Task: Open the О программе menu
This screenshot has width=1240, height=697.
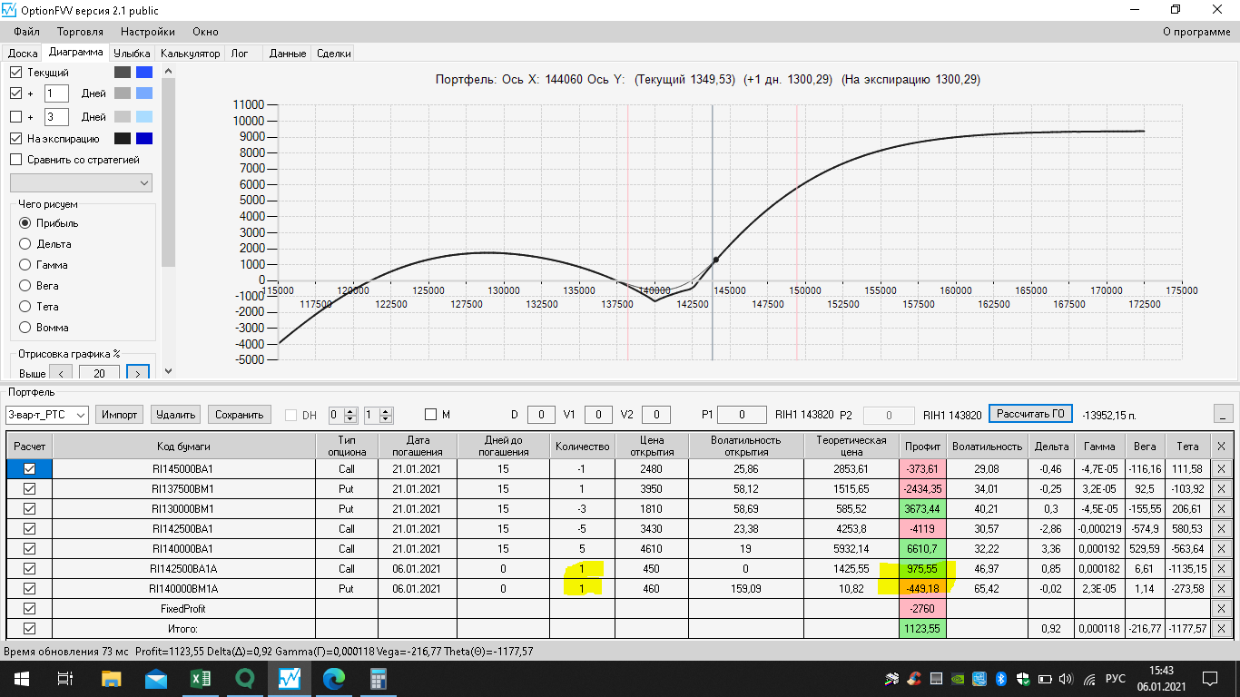Action: click(1197, 32)
